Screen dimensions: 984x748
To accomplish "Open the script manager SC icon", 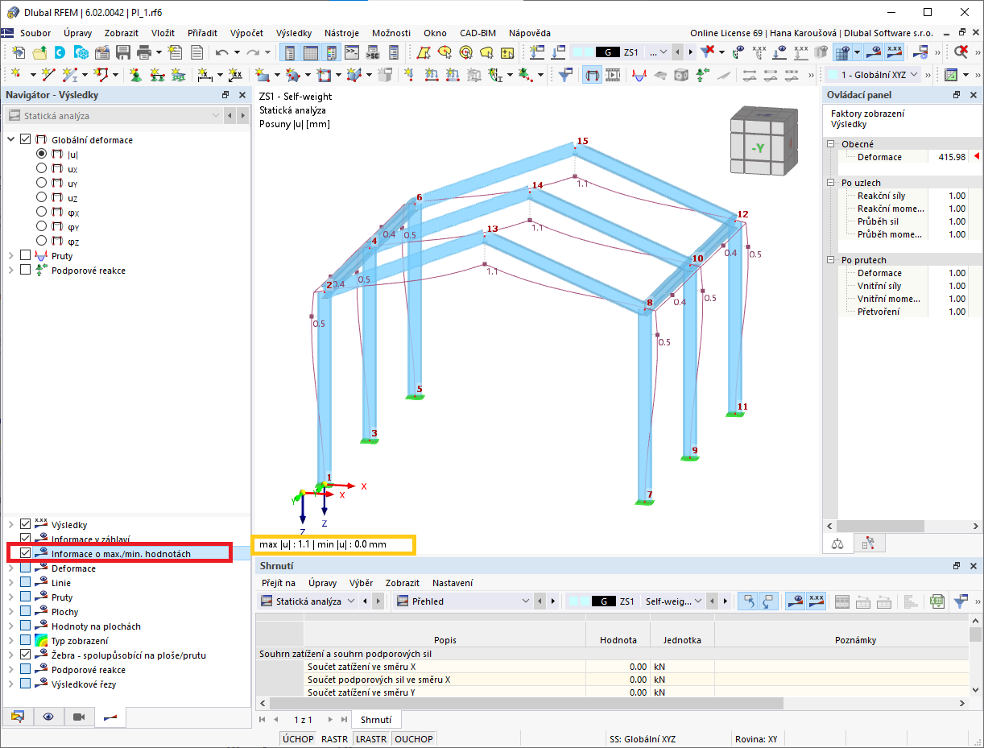I will coord(373,52).
